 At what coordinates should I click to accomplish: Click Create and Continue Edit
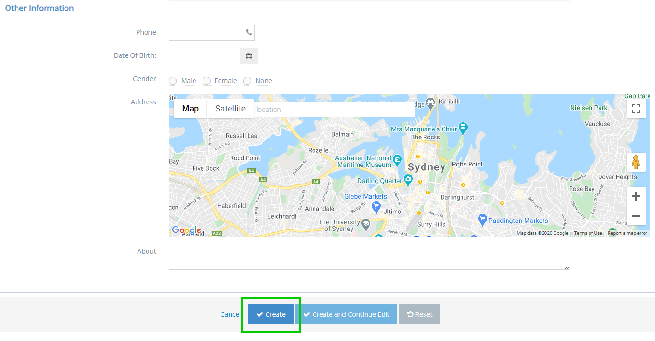[346, 314]
